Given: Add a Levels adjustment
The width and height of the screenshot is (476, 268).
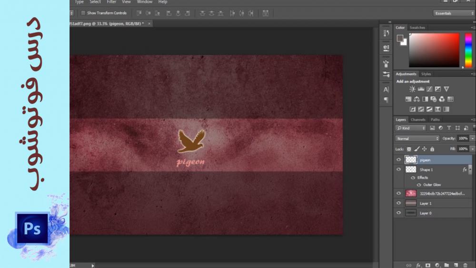Looking at the screenshot, I should (421, 89).
